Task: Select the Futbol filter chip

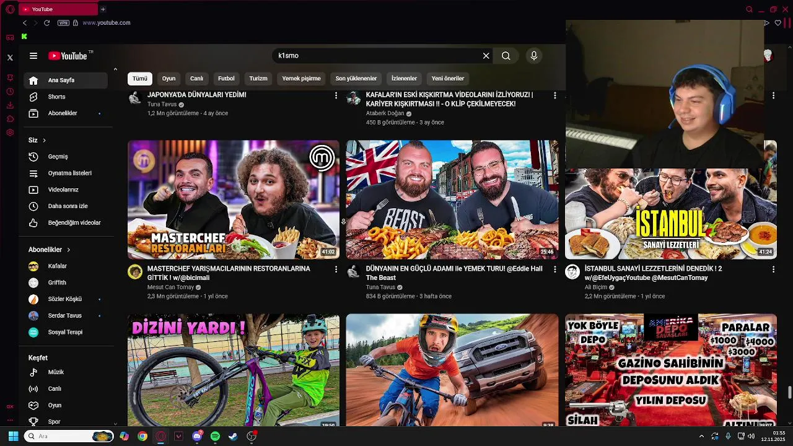Action: (x=226, y=79)
